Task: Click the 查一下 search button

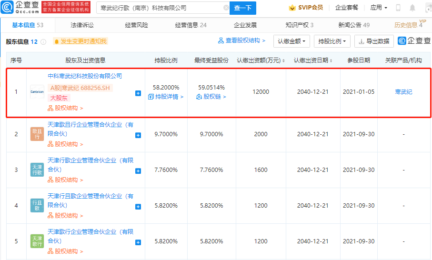Action: click(x=243, y=8)
